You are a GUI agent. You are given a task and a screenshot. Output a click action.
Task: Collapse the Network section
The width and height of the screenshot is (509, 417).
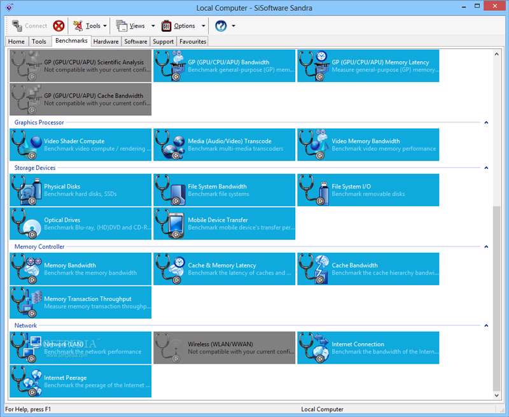pyautogui.click(x=486, y=325)
